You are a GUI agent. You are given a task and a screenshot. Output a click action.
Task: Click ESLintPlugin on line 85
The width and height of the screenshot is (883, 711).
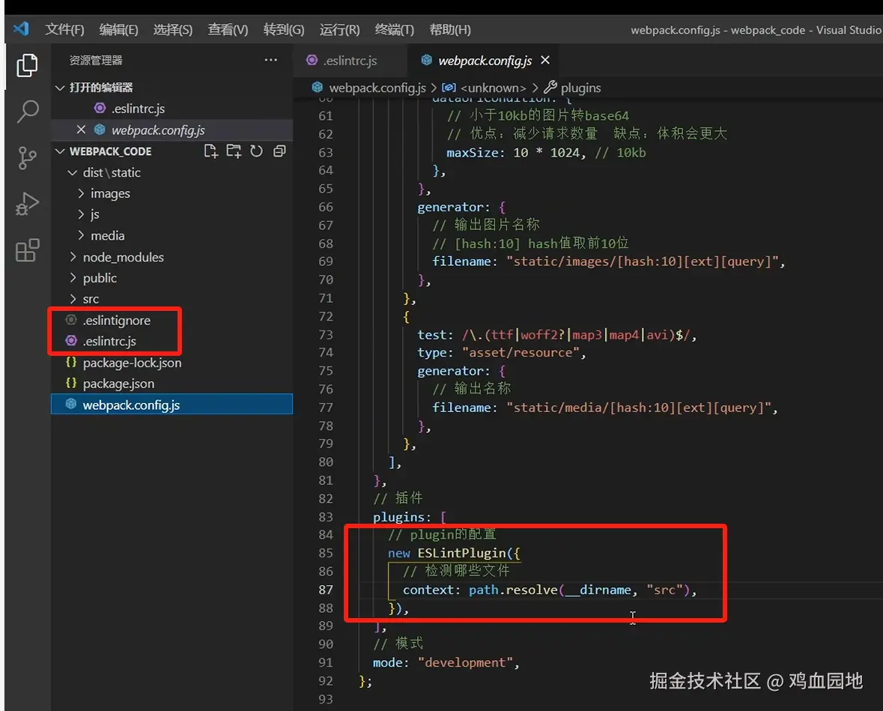click(x=461, y=553)
